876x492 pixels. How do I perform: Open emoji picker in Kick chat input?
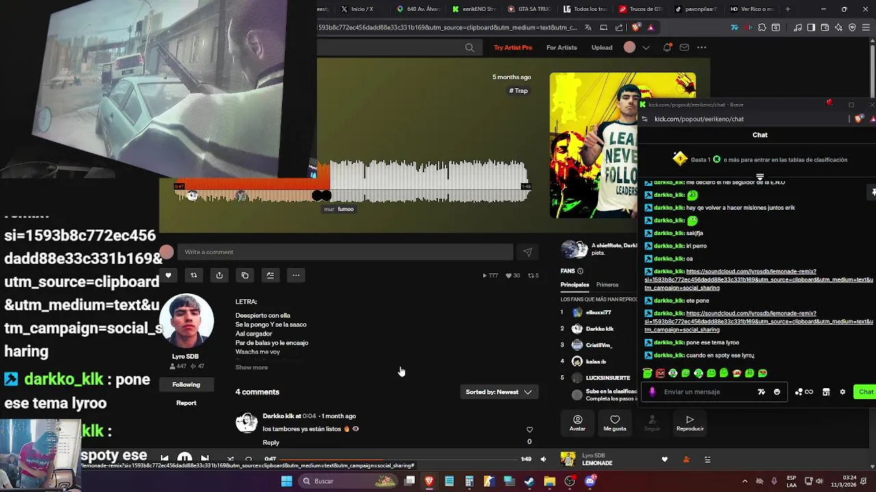coord(777,392)
